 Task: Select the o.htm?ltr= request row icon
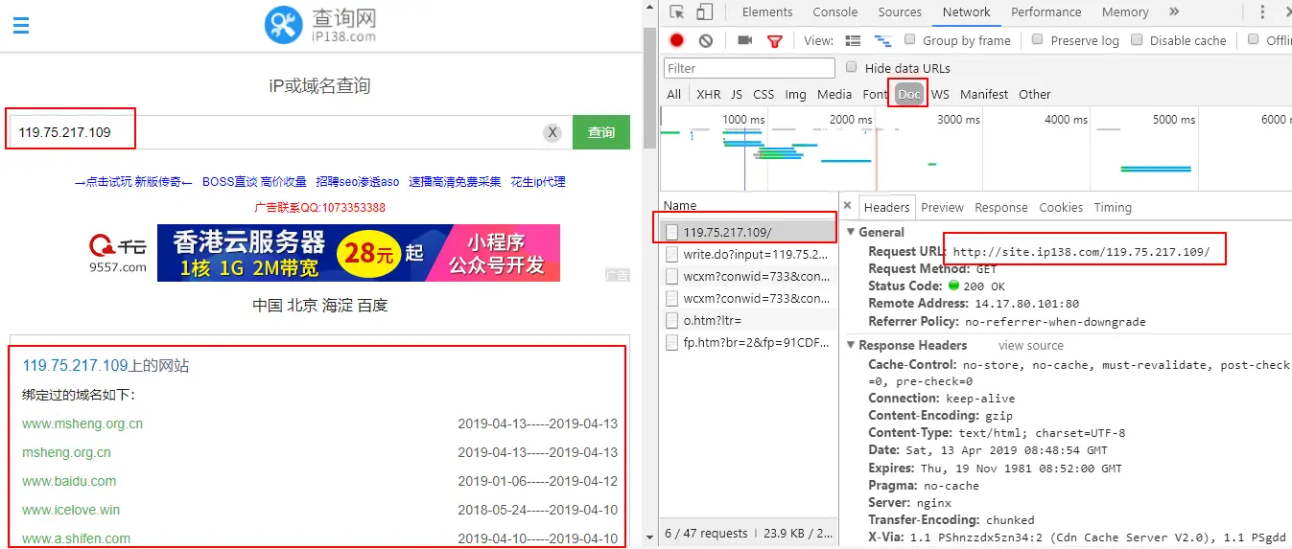tap(672, 320)
